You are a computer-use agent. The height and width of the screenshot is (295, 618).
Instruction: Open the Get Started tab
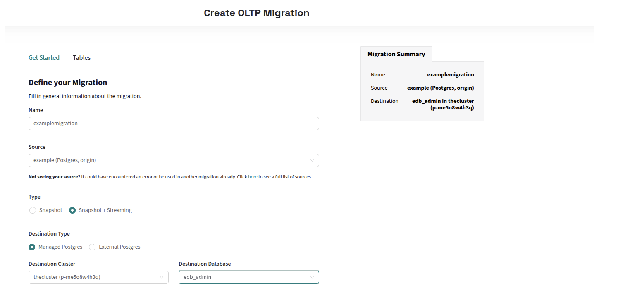(44, 58)
